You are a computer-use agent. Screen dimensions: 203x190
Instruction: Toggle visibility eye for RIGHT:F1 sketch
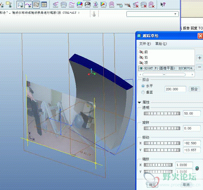(x=141, y=68)
